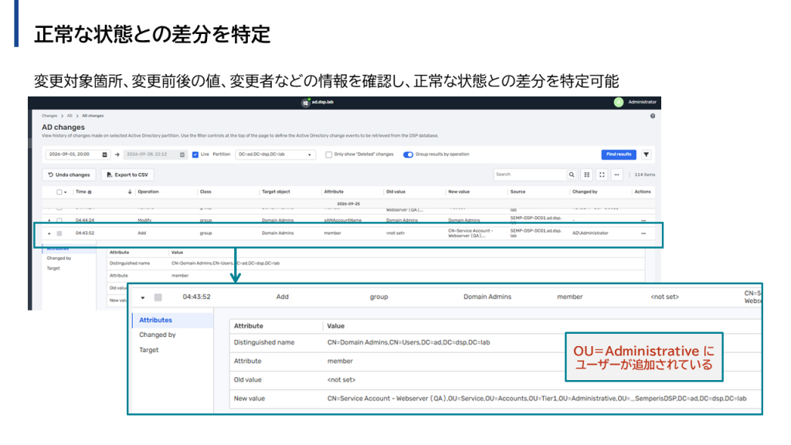
Task: Click the "AD\Administrator" Changed by cell
Action: point(590,233)
